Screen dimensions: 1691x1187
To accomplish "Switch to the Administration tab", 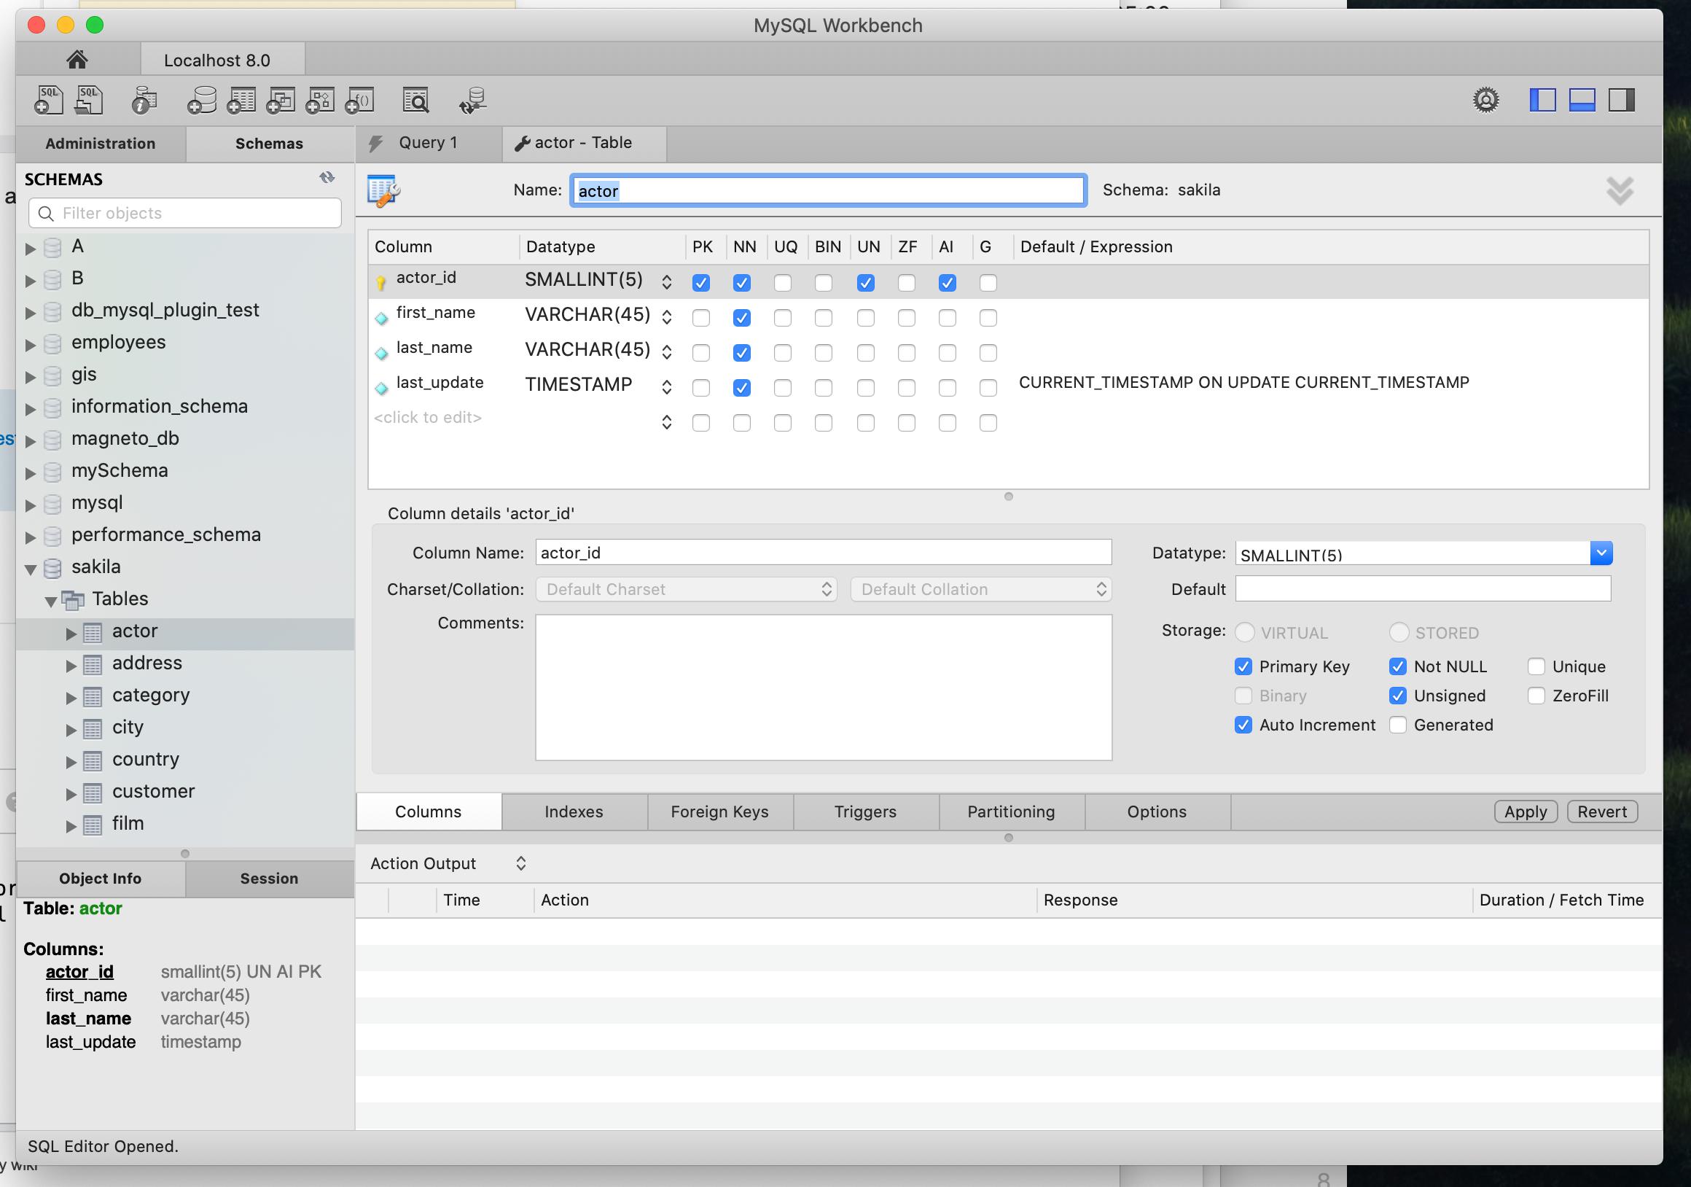I will point(100,144).
